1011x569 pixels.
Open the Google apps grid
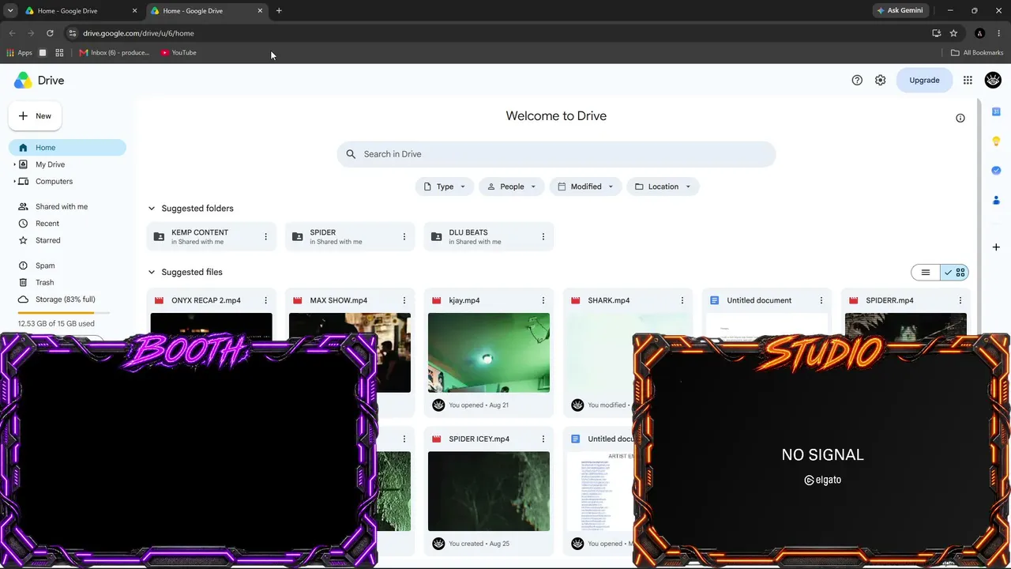point(968,80)
